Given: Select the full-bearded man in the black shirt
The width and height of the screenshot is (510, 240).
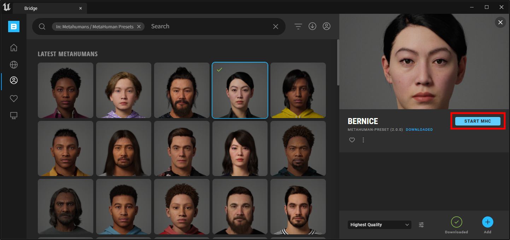Looking at the screenshot, I should [x=240, y=207].
